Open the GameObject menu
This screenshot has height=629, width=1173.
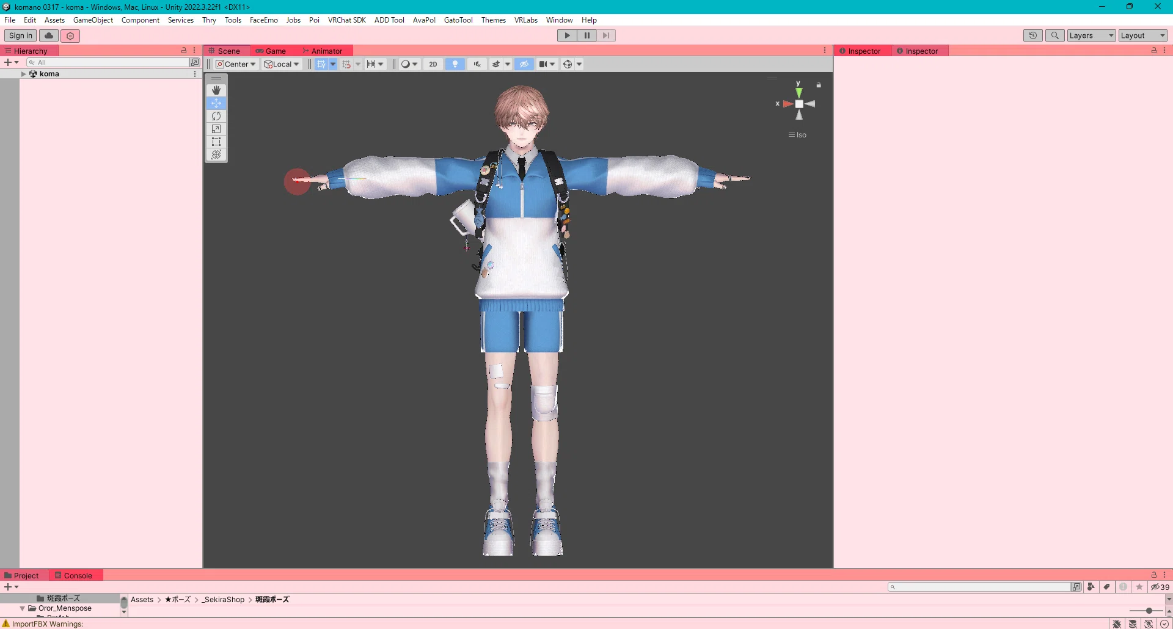click(93, 20)
